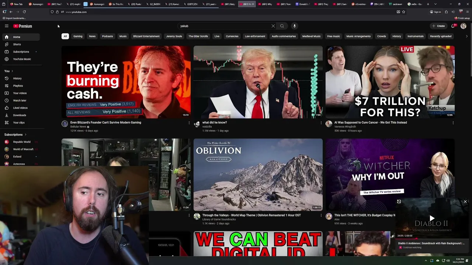Bookmark this page with the star icon

(x=403, y=12)
